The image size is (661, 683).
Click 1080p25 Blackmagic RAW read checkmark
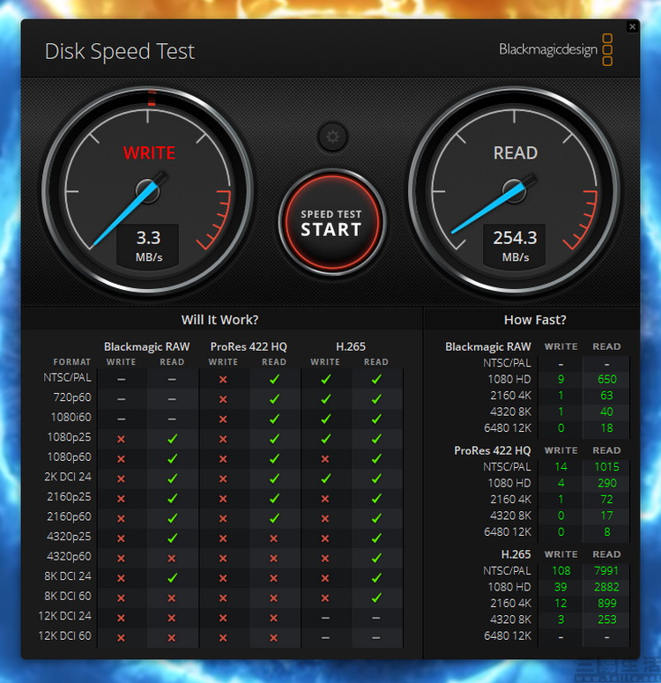point(172,439)
